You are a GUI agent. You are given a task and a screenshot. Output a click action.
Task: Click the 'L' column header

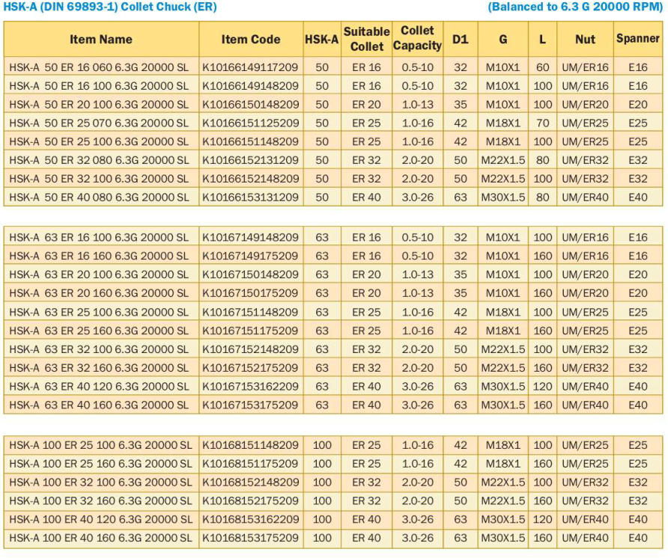click(x=542, y=39)
